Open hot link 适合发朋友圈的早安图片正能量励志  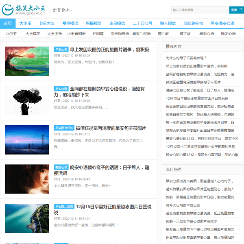click(200, 189)
